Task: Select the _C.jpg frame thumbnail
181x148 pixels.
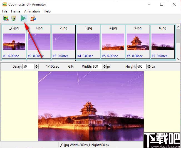Action: (x=14, y=42)
